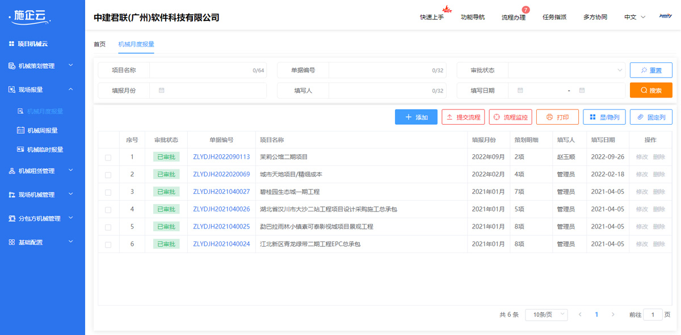
Task: Click the monitor icon on 流程监控
Action: [497, 117]
